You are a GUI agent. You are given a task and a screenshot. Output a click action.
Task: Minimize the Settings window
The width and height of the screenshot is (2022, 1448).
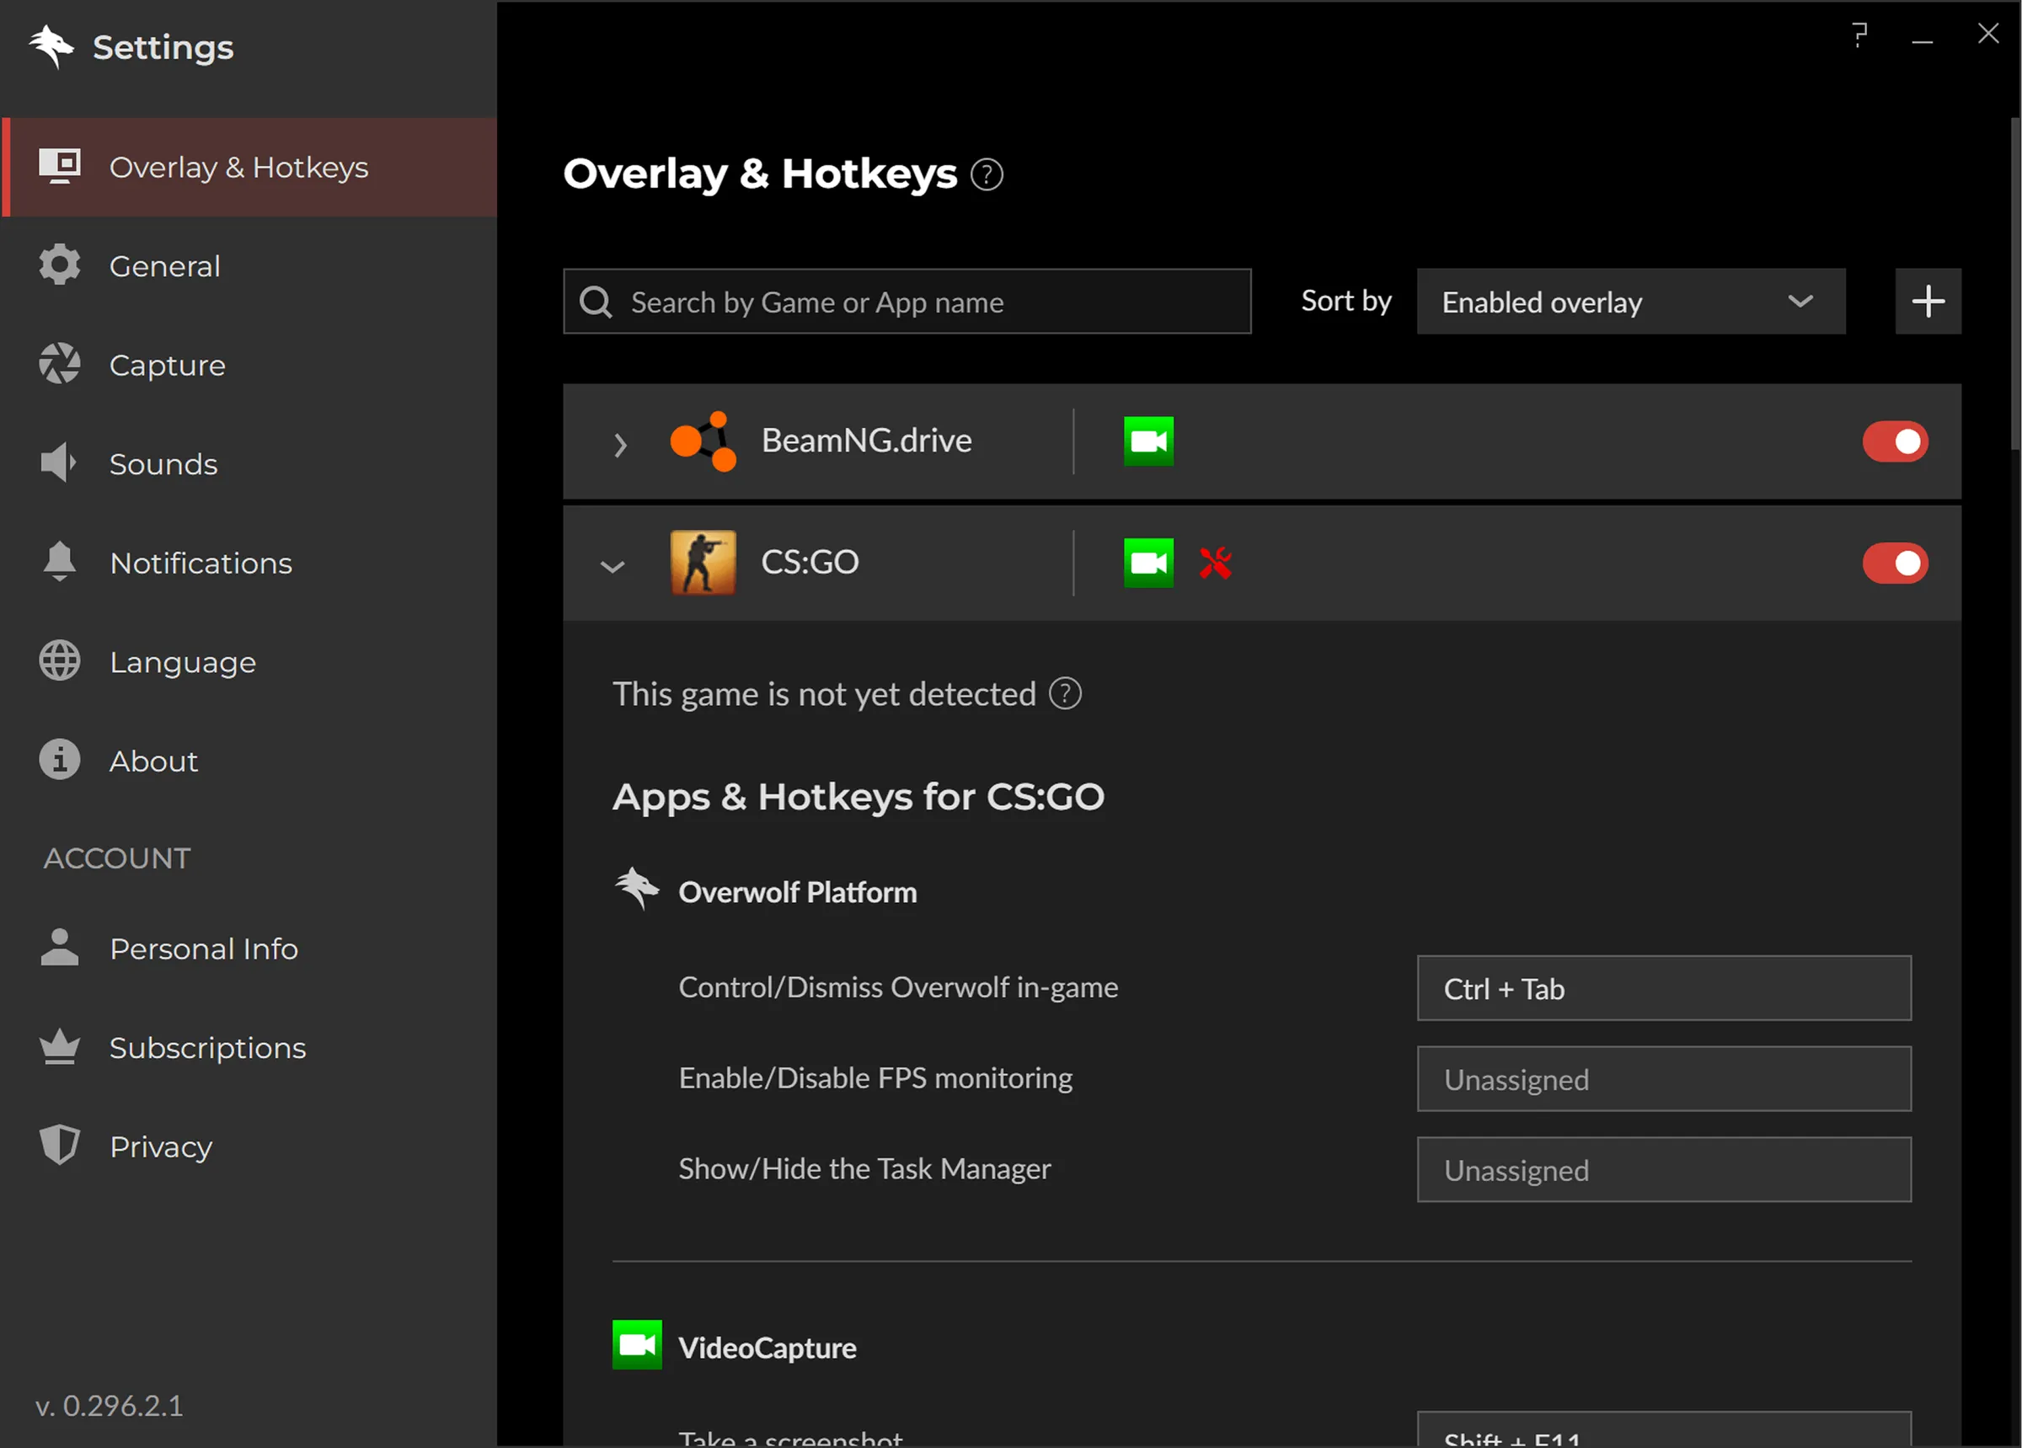[x=1922, y=41]
